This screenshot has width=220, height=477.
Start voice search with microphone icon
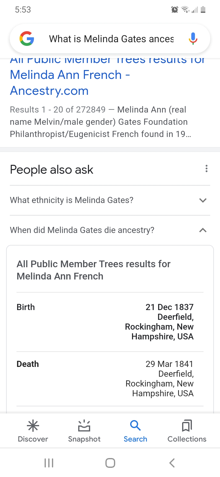pos(193,39)
